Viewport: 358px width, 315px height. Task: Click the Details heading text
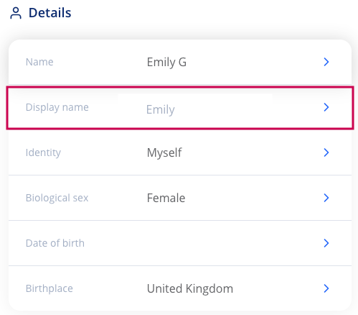click(x=50, y=13)
